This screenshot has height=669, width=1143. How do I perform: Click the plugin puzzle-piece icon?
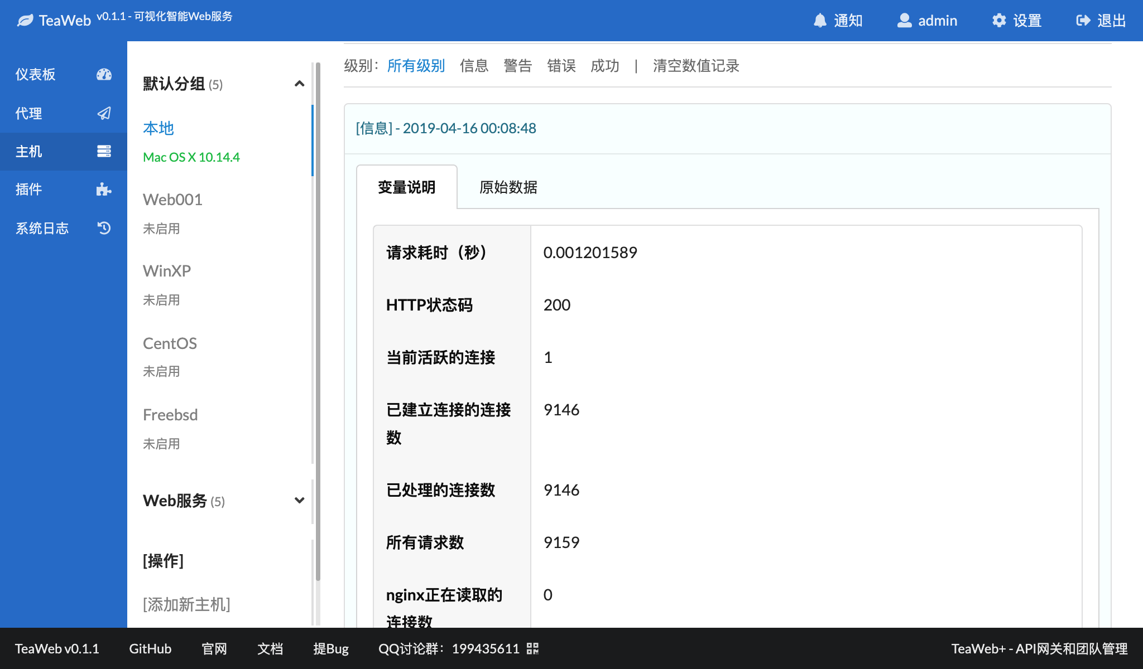click(x=104, y=189)
